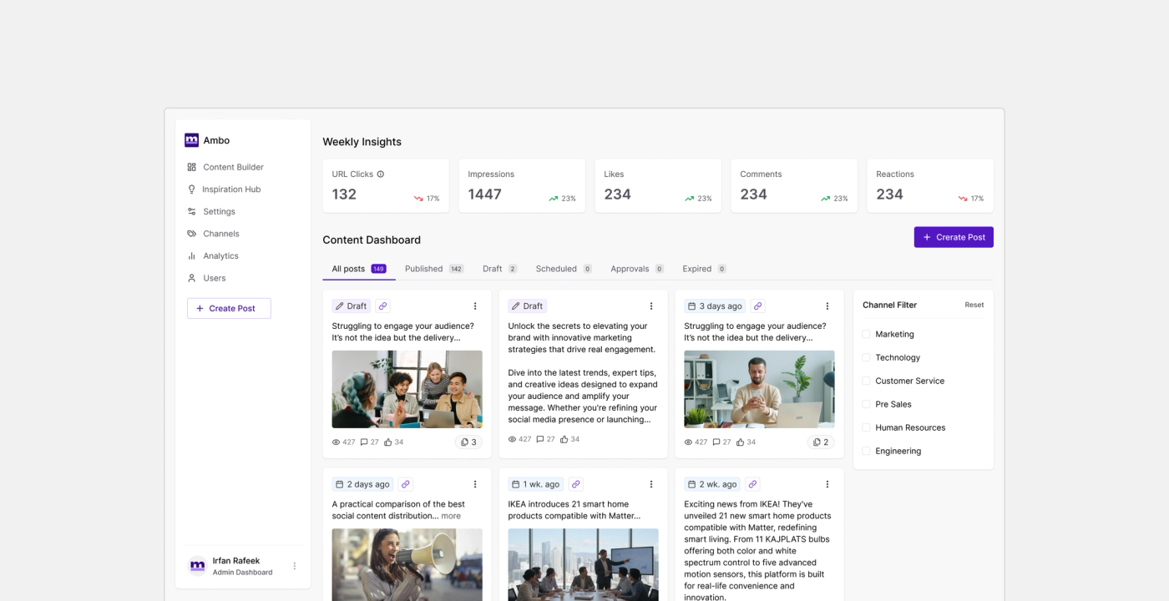Screen dimensions: 1169x601
Task: Check the Marketing channel filter
Action: 867,334
